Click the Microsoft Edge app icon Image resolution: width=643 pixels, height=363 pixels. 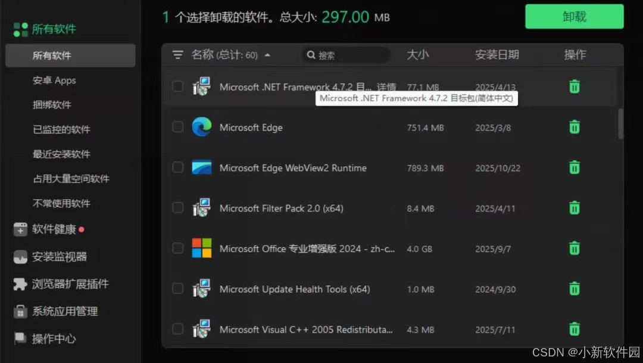coord(202,127)
